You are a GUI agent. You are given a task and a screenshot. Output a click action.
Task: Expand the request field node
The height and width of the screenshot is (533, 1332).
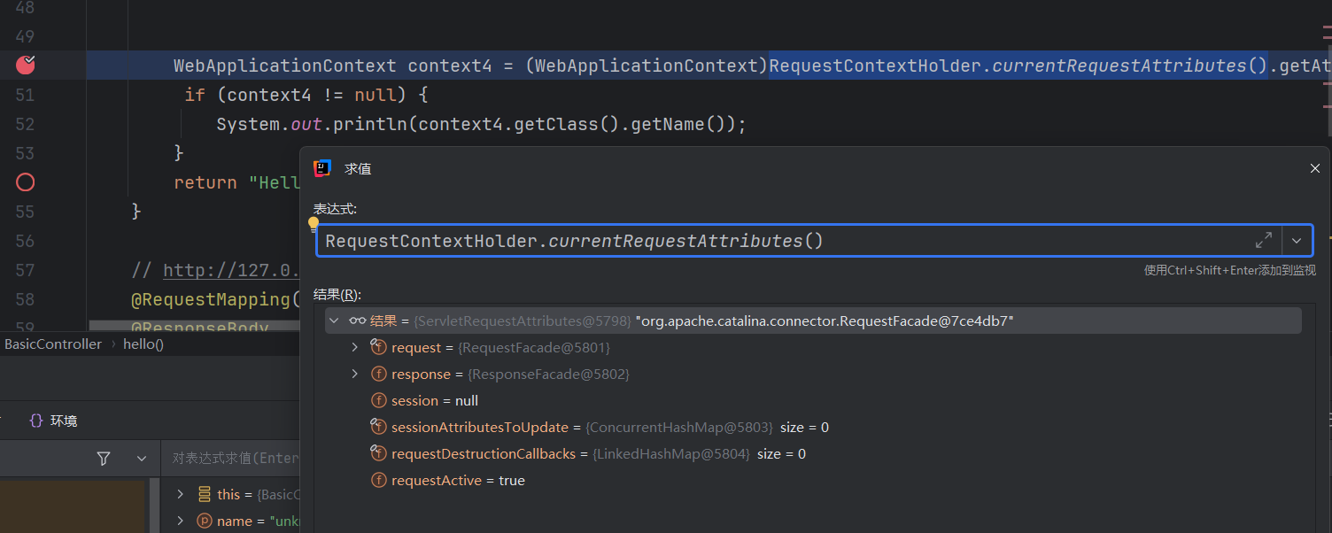click(x=355, y=347)
